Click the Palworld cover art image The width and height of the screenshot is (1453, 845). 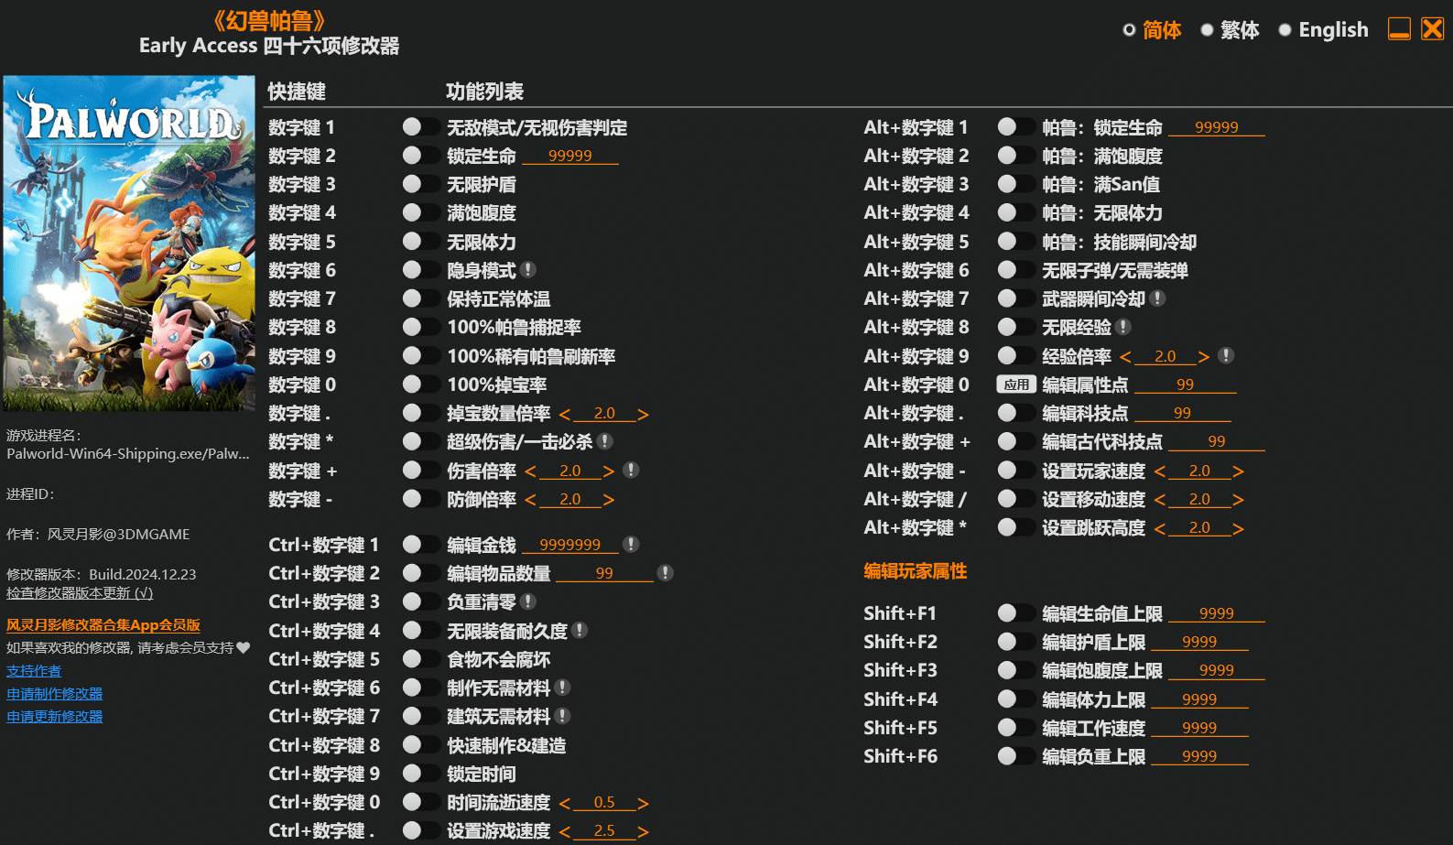129,243
